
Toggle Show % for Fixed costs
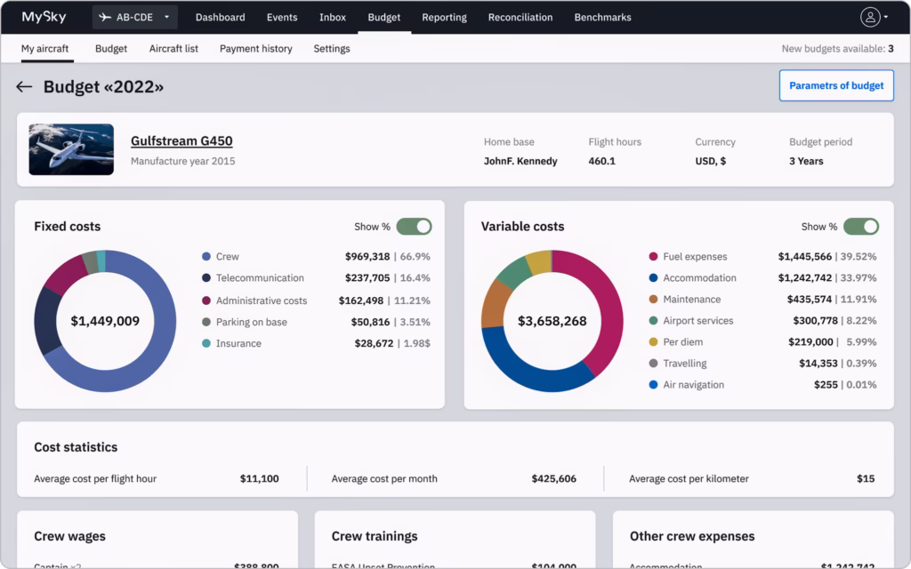414,227
